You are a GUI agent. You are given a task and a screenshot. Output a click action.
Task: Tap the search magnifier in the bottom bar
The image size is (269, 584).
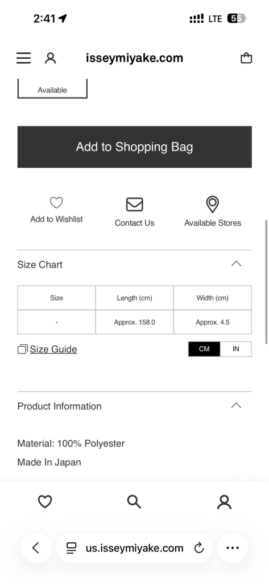coord(134,502)
